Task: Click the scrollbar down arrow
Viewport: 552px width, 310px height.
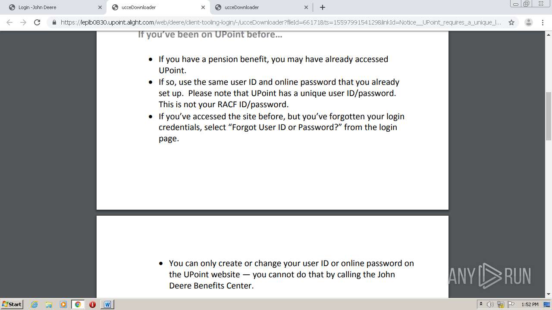Action: click(549, 294)
